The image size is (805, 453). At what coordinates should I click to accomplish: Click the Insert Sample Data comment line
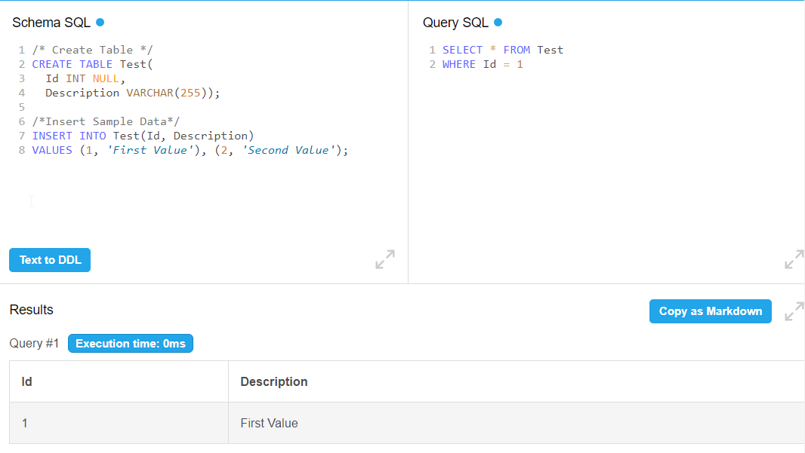[x=106, y=121]
